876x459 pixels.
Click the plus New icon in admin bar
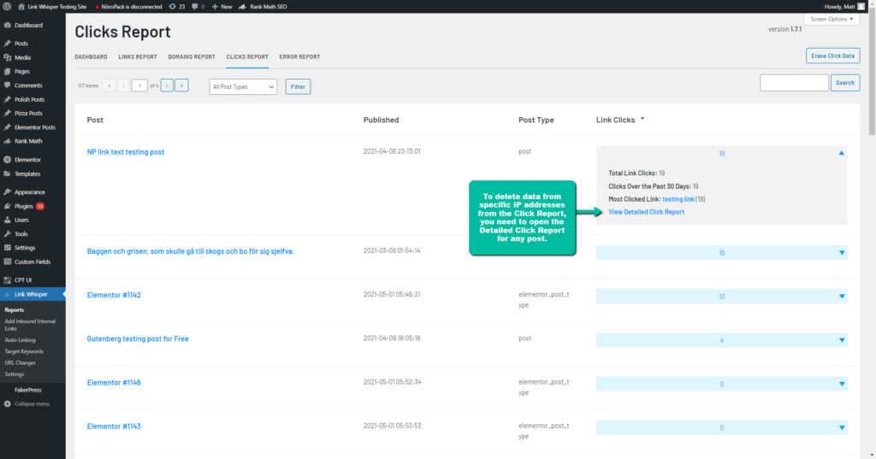pos(215,7)
